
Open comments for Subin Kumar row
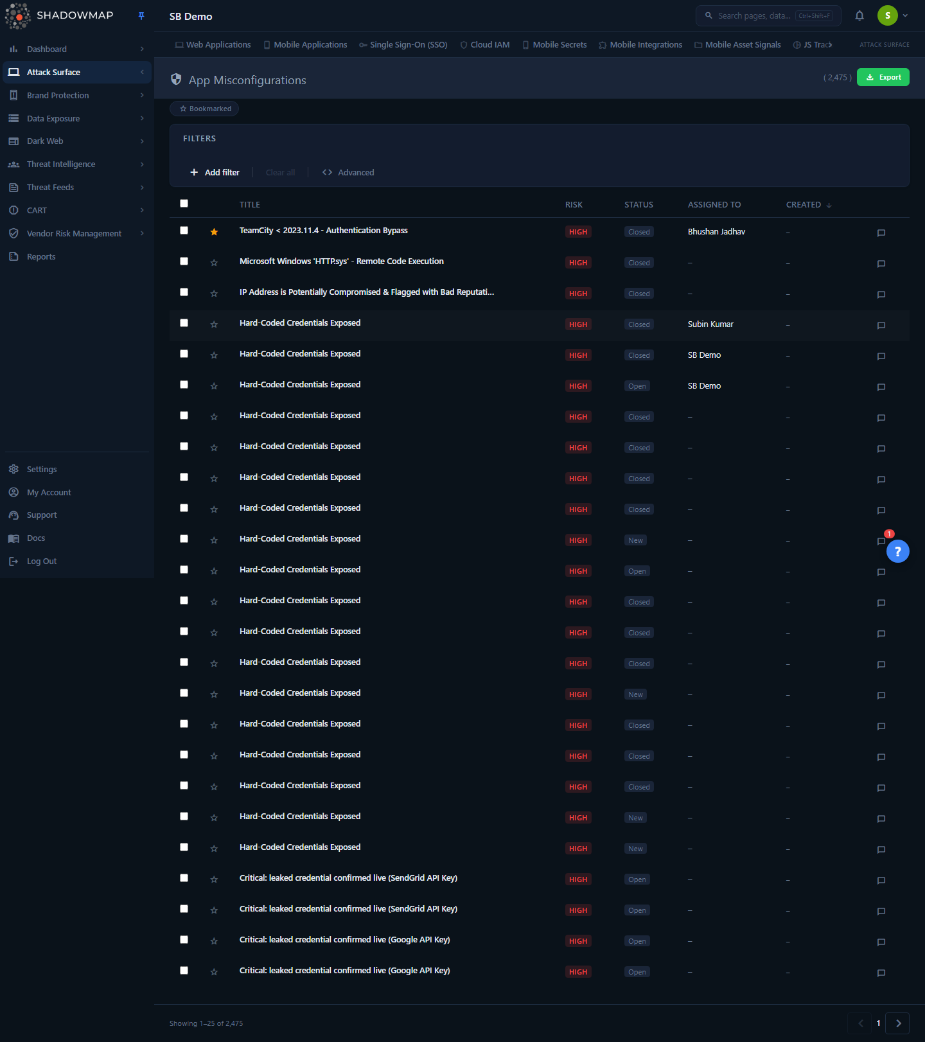pos(881,326)
